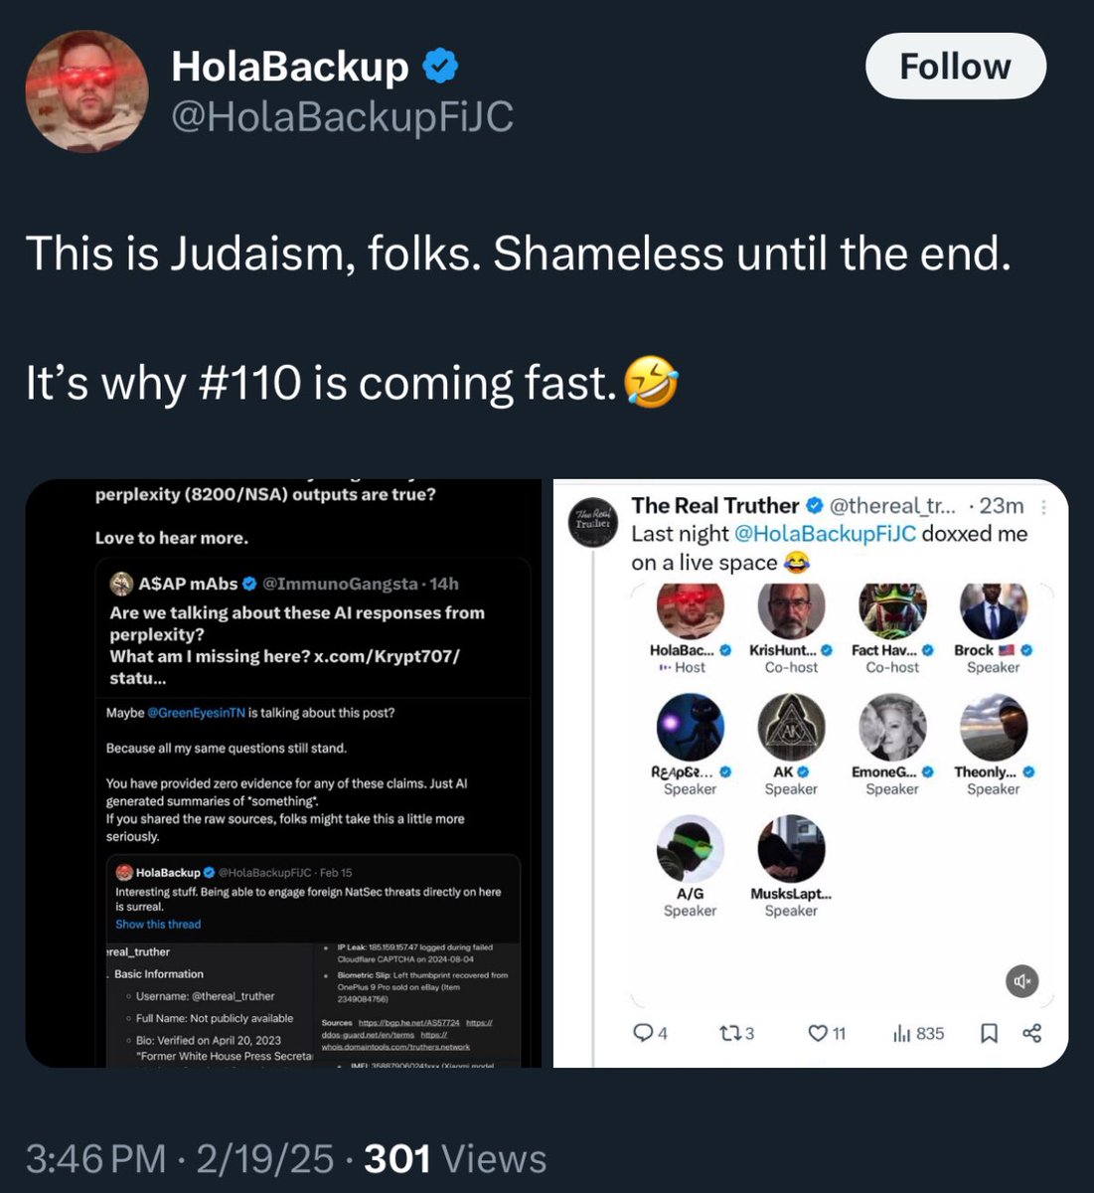Click the @HolaBackupFiJC handle under the name
This screenshot has height=1193, width=1094.
point(342,117)
